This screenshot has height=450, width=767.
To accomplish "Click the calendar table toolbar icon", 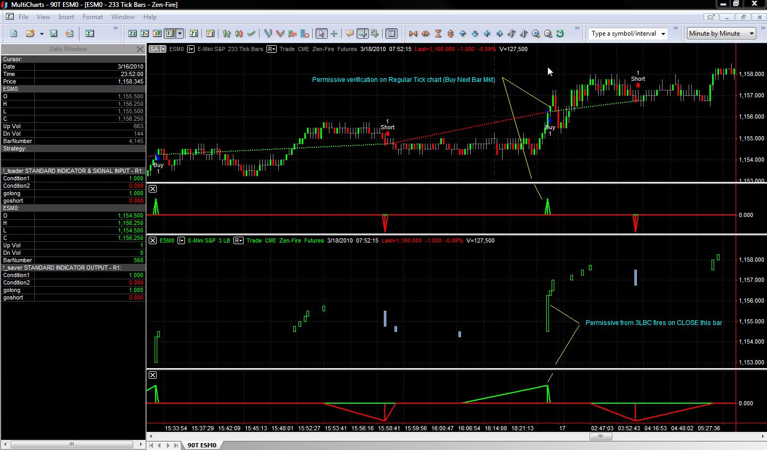I will (x=210, y=34).
